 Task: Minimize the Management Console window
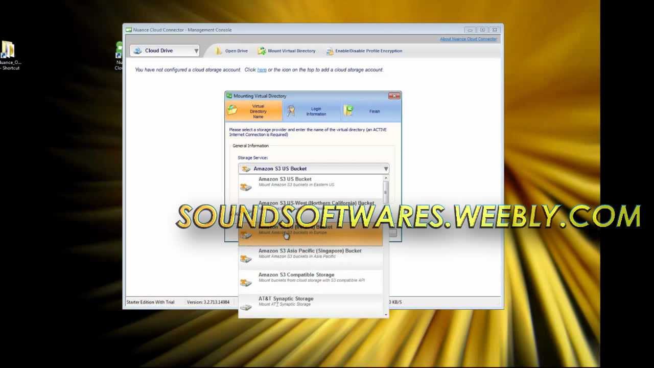coord(470,30)
